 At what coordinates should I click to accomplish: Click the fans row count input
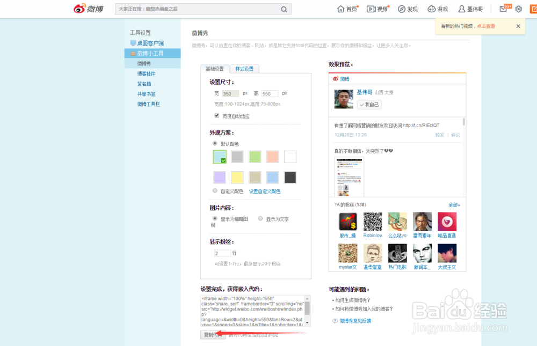click(222, 253)
